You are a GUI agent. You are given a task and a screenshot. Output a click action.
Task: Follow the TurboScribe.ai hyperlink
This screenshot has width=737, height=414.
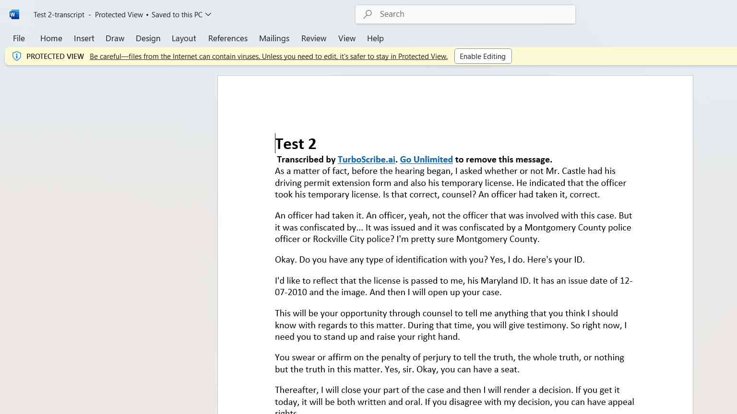(367, 160)
